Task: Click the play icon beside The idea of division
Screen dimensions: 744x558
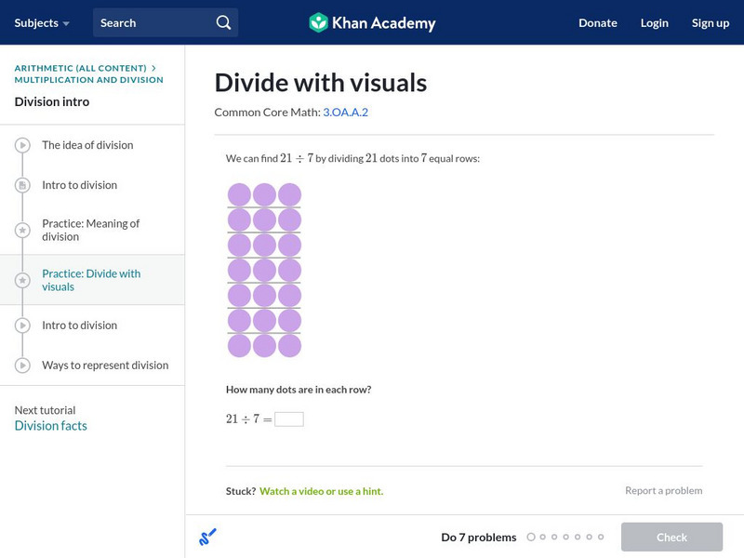Action: coord(20,145)
